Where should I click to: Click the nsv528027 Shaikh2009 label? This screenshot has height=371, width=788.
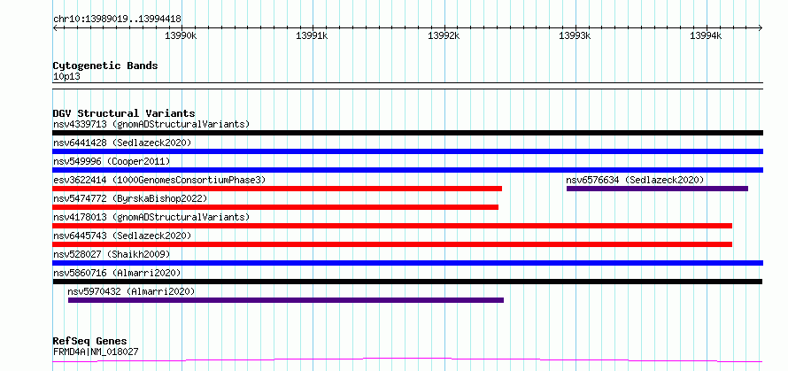[112, 254]
